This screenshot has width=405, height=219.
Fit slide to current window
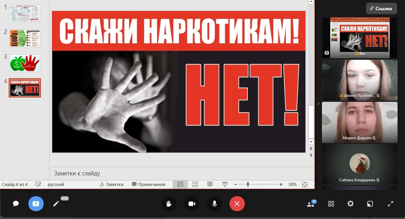[305, 184]
